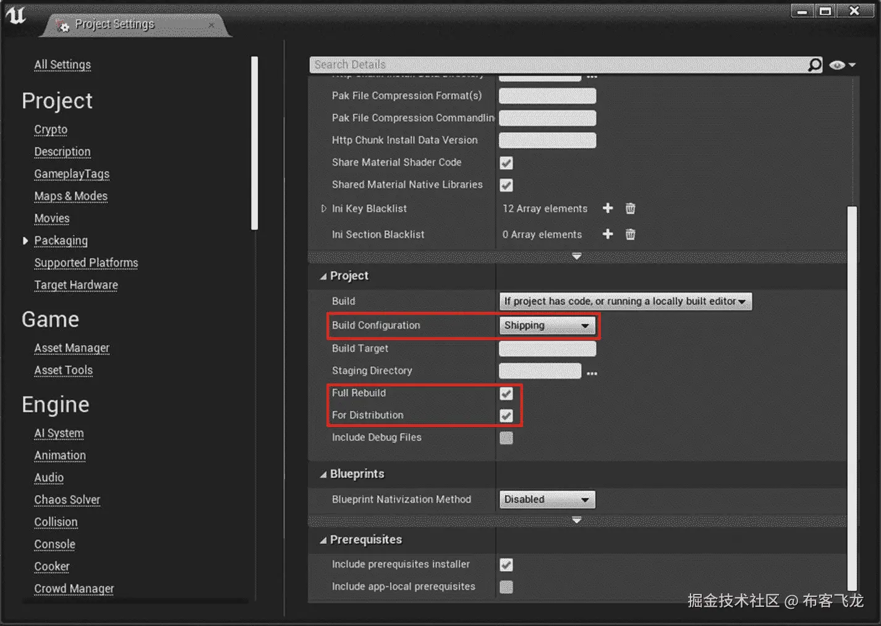Toggle Share Material Shader Code checkbox
Screen dimensions: 881x626
pyautogui.click(x=506, y=163)
